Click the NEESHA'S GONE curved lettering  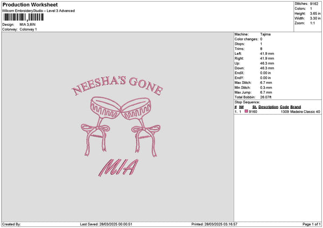117,86
